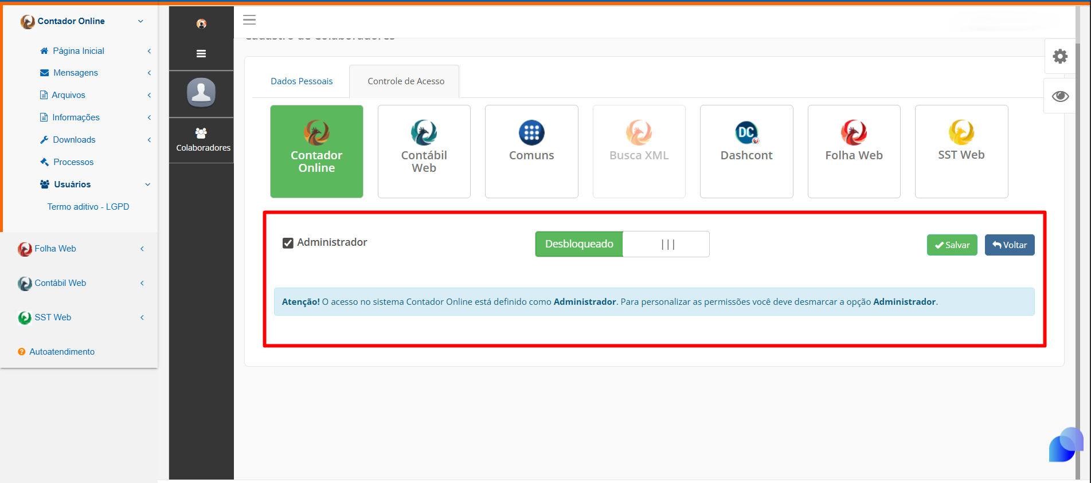The height and width of the screenshot is (483, 1091).
Task: Select the Busca XML system card
Action: click(639, 151)
